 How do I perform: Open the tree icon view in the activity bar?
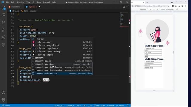(x=3, y=45)
